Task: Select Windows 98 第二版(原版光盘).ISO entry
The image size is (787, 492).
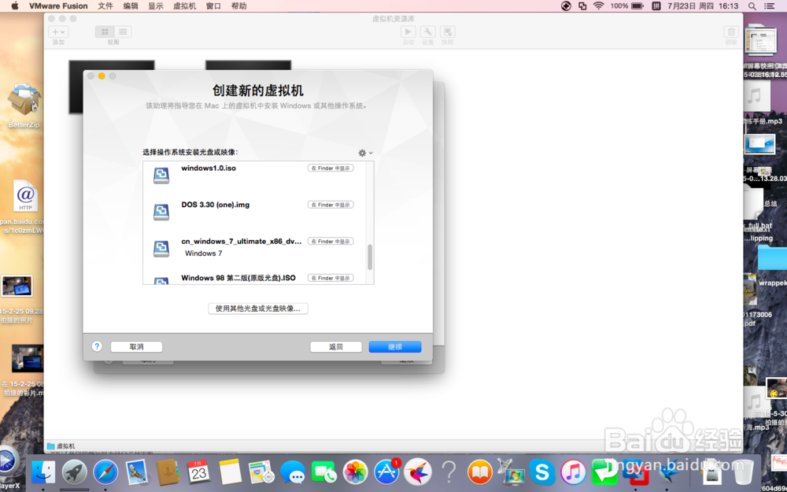Action: (238, 278)
